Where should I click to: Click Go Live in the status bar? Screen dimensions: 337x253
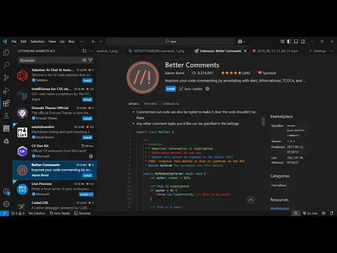(310, 213)
